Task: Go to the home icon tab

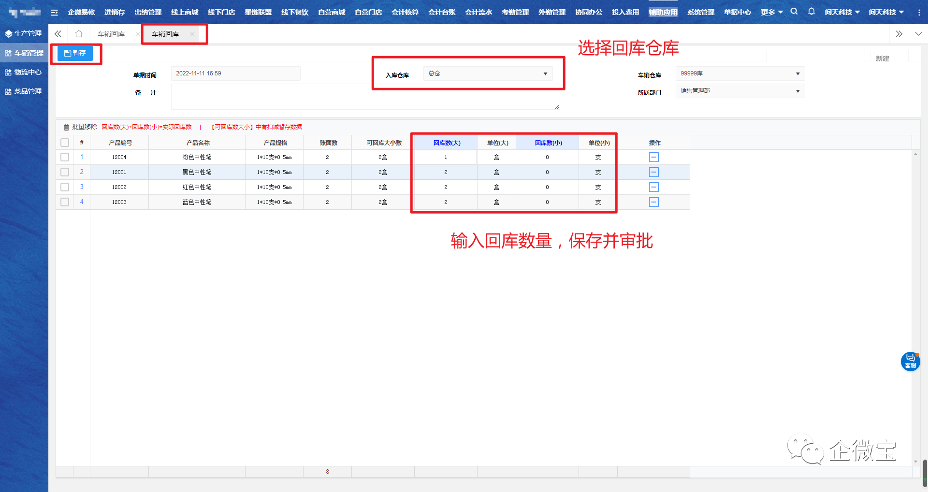Action: 79,34
